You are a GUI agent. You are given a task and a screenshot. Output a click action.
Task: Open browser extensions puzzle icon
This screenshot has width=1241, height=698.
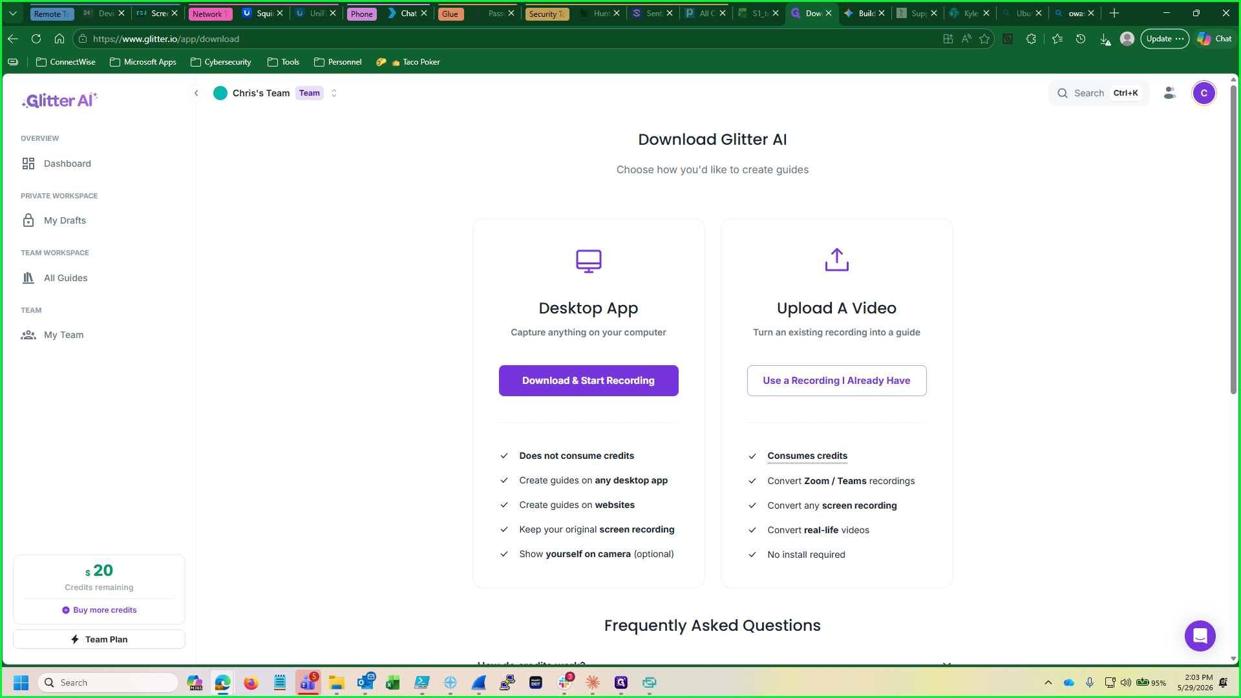tap(1031, 39)
